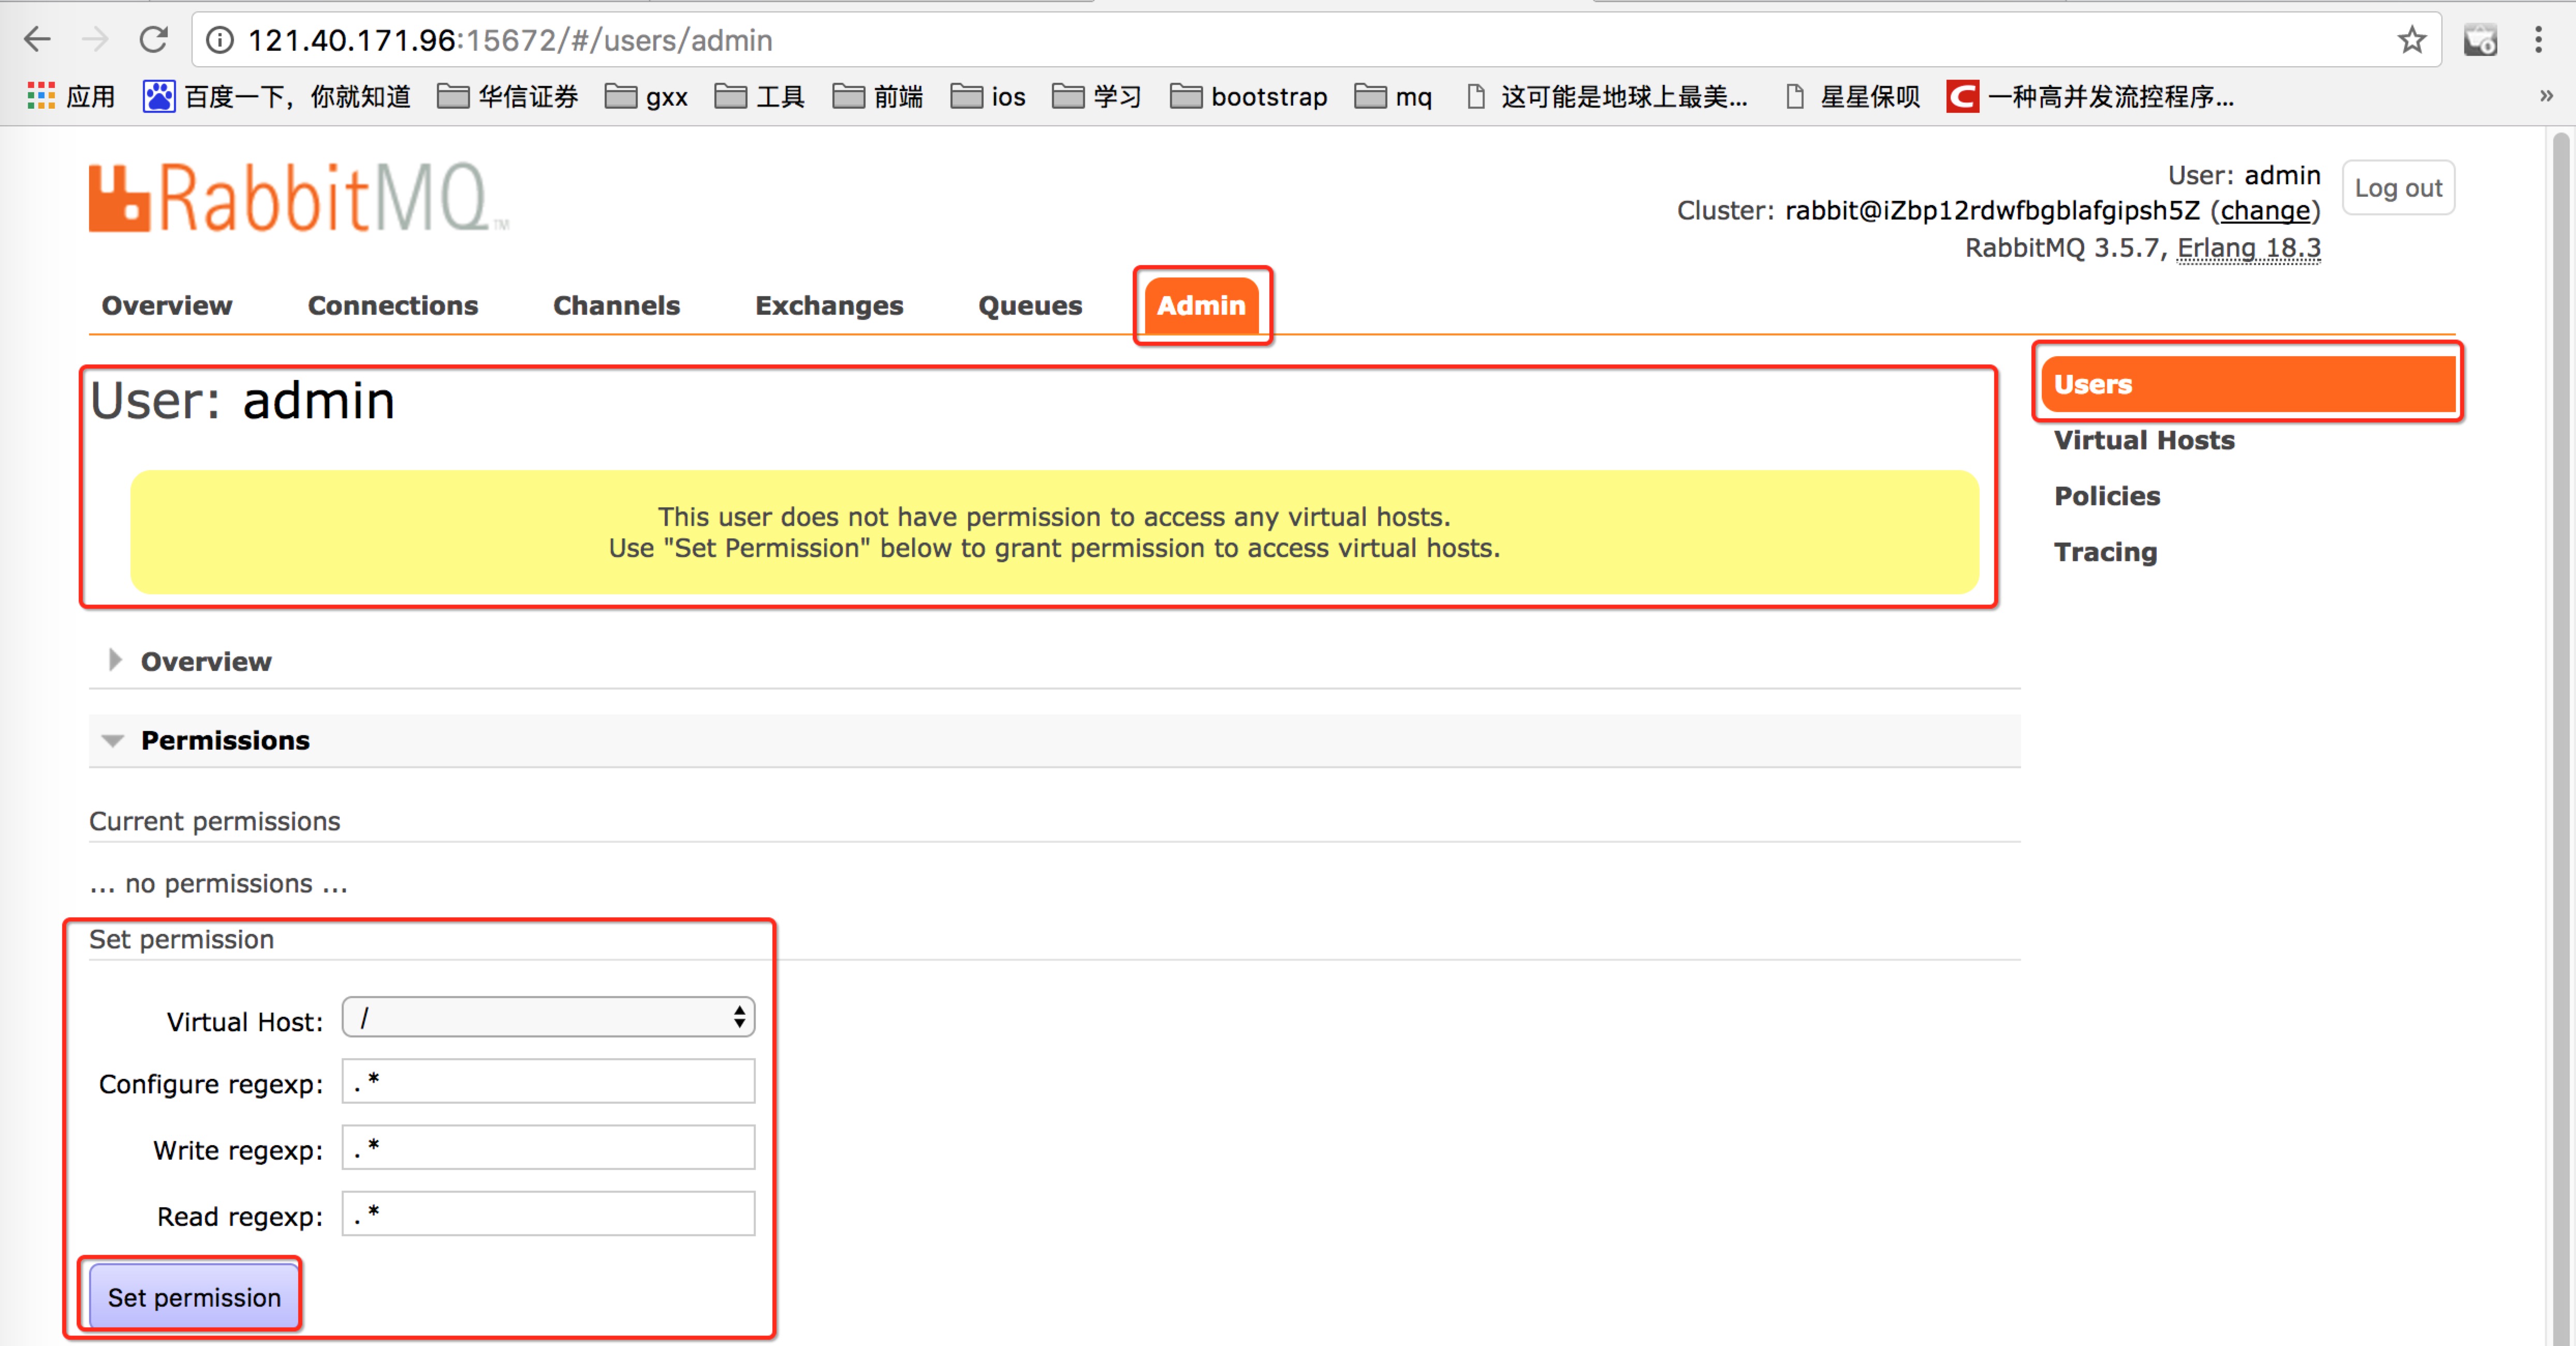Select Virtual Hosts in the admin sidebar
The height and width of the screenshot is (1346, 2576).
[2144, 440]
